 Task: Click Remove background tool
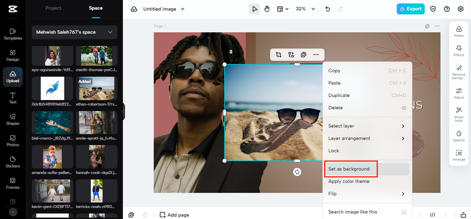[x=459, y=72]
